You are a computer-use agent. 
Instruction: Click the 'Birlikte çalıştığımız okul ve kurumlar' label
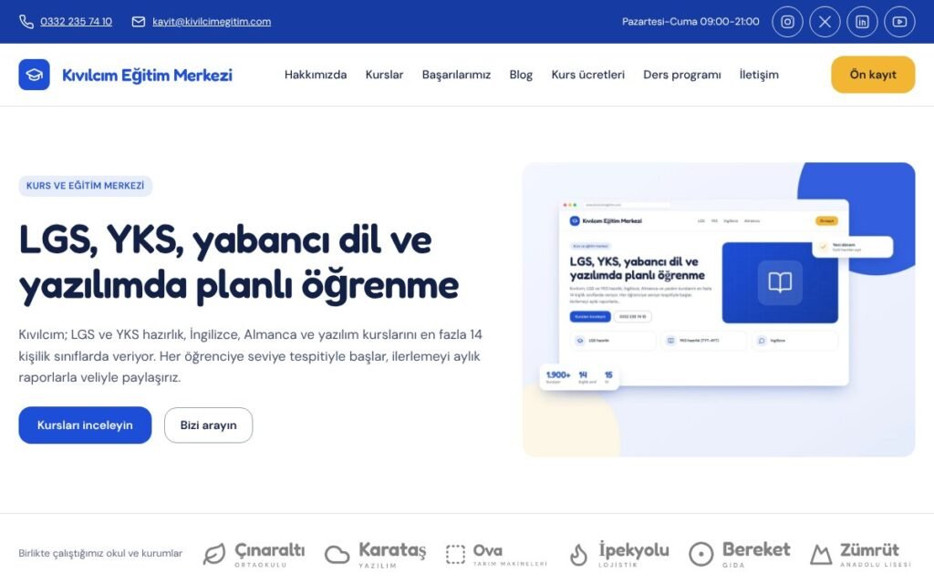[100, 553]
